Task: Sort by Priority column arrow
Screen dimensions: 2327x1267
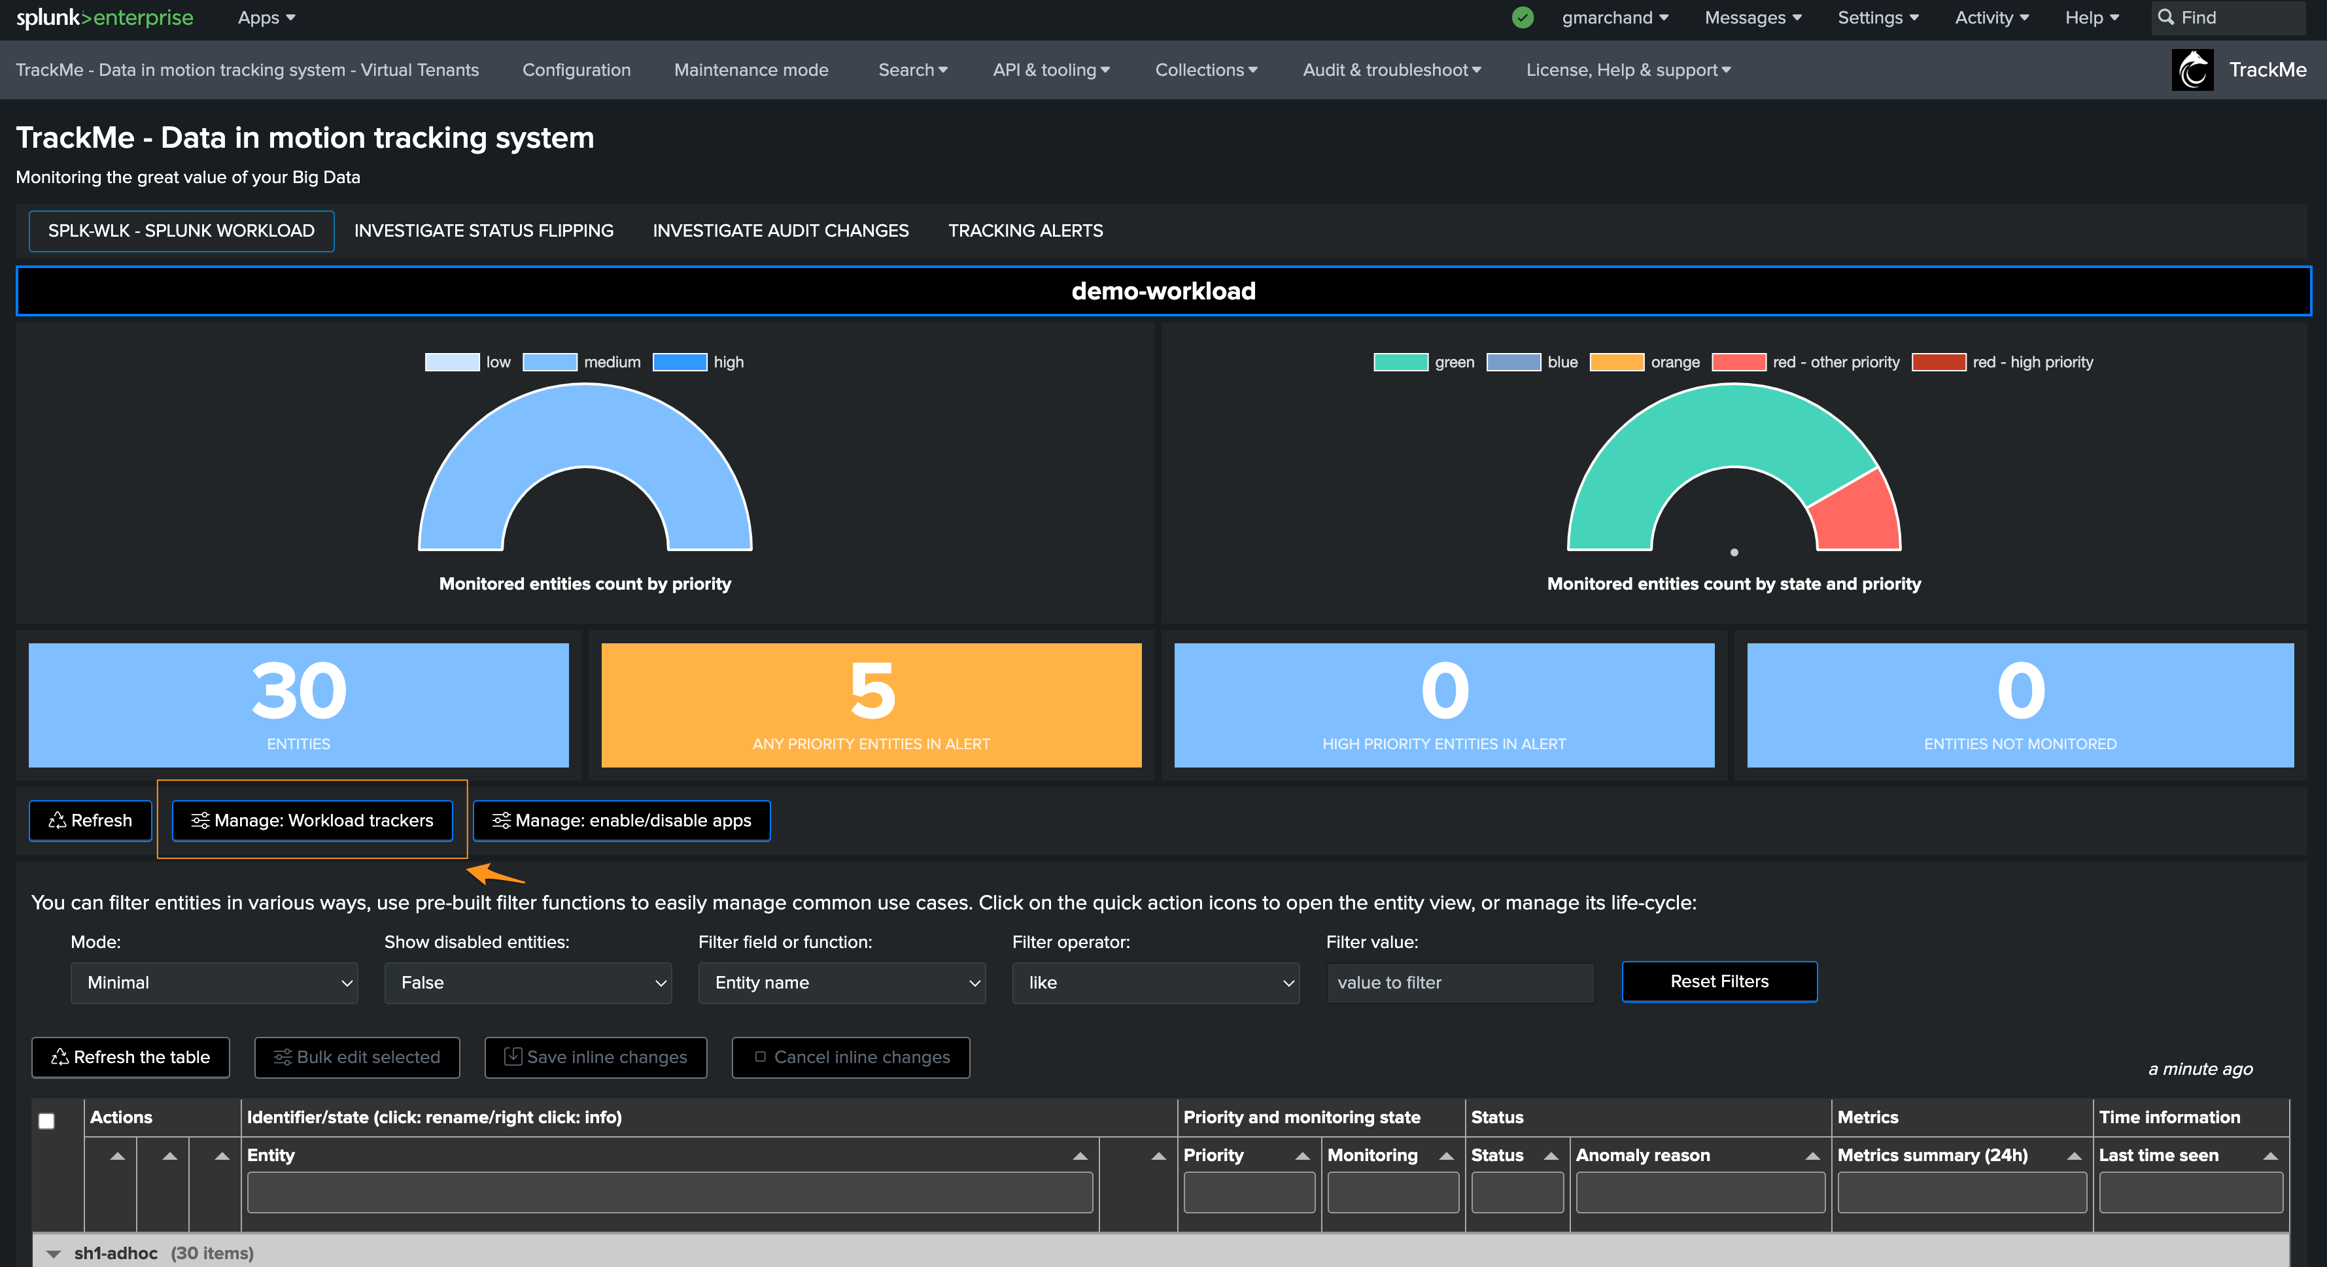Action: (x=1301, y=1155)
